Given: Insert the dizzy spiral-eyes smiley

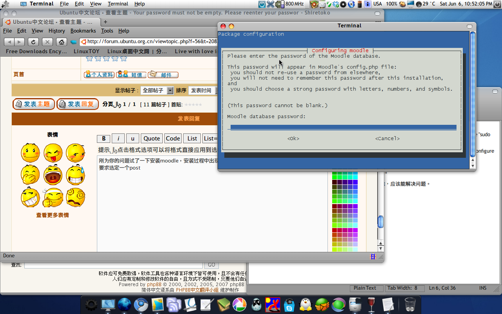Looking at the screenshot, I should 75,197.
